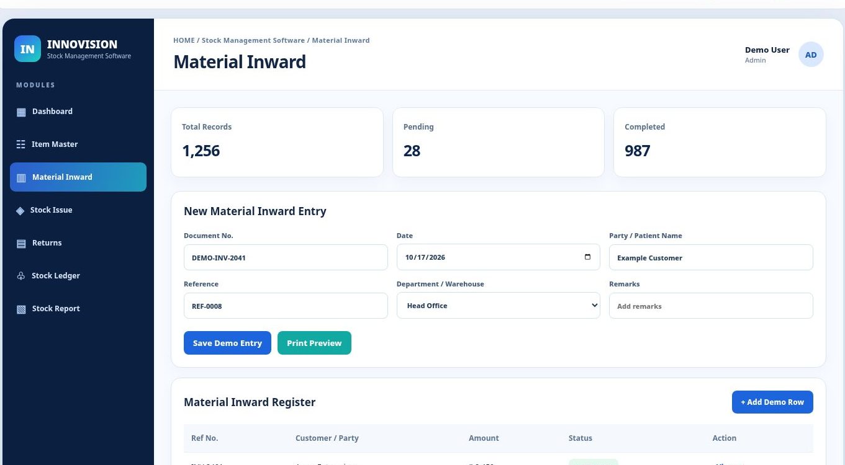
Task: Click the Party / Patient Name field
Action: tap(711, 257)
